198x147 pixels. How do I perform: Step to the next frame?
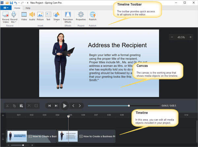80,106
